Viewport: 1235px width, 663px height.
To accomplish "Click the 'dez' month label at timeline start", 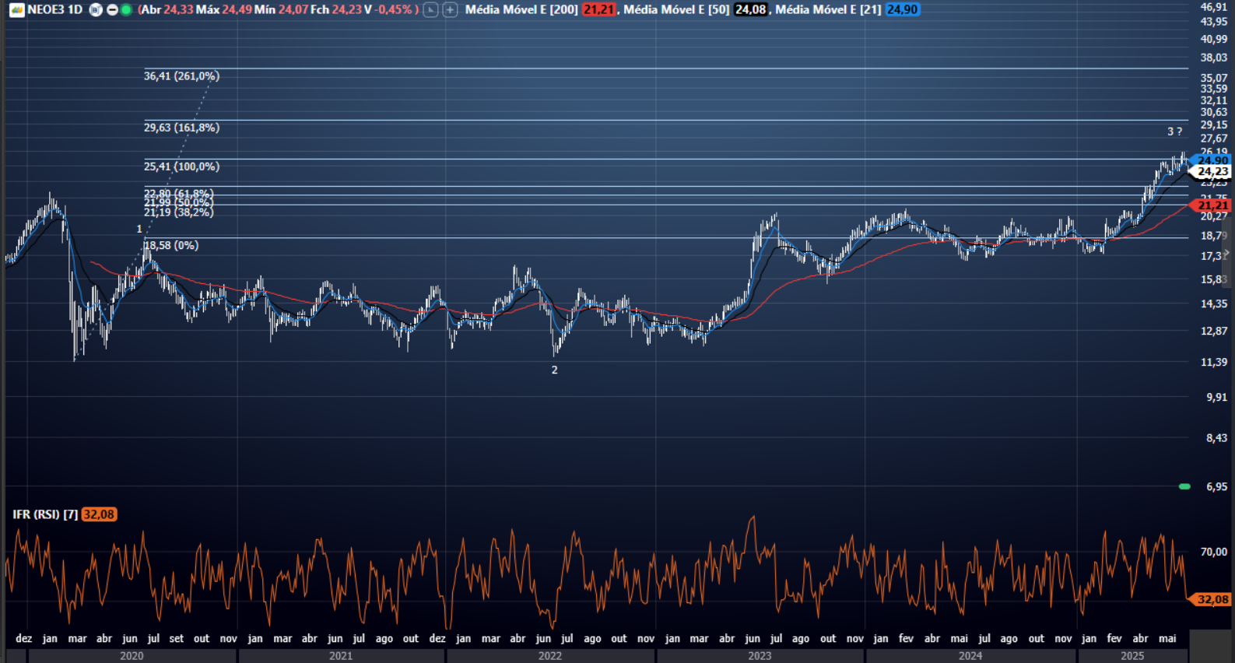I will [24, 638].
